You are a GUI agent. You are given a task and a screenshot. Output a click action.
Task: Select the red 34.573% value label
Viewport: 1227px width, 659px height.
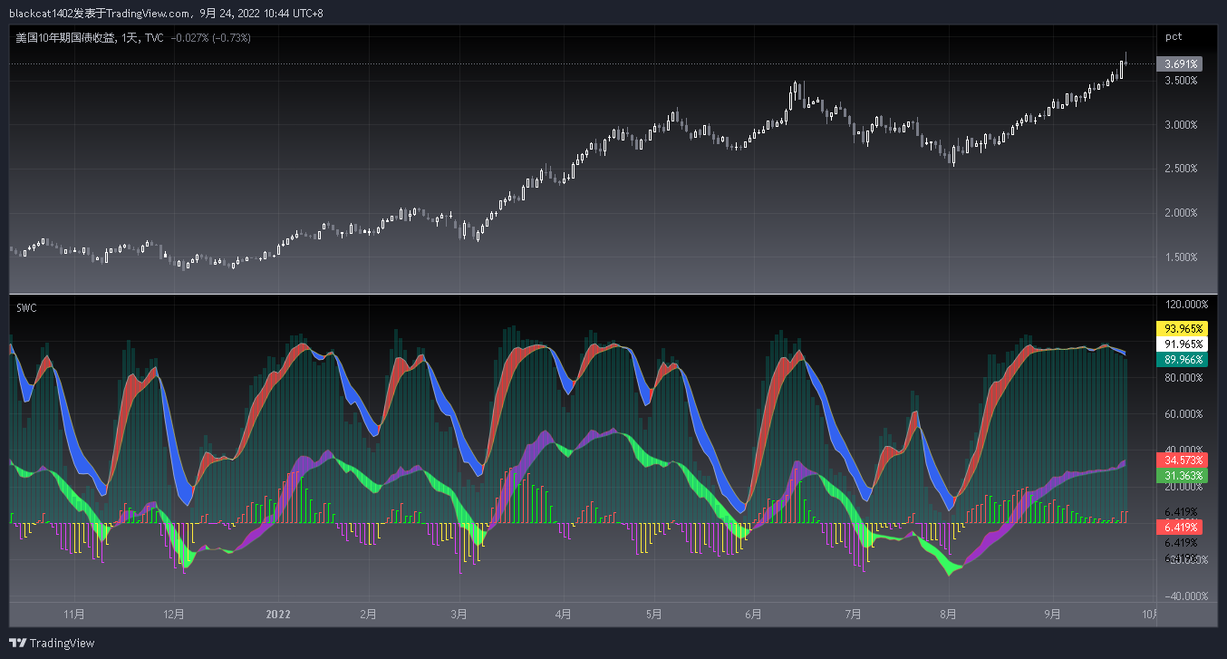[1183, 460]
